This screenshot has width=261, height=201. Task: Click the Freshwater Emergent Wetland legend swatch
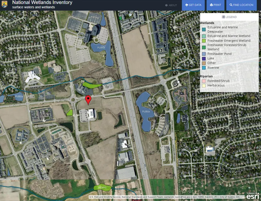tap(204, 41)
